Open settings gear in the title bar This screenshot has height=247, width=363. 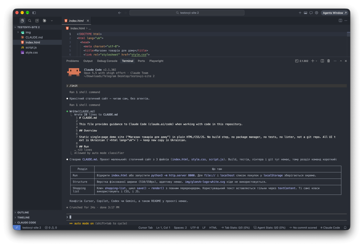[x=317, y=13]
